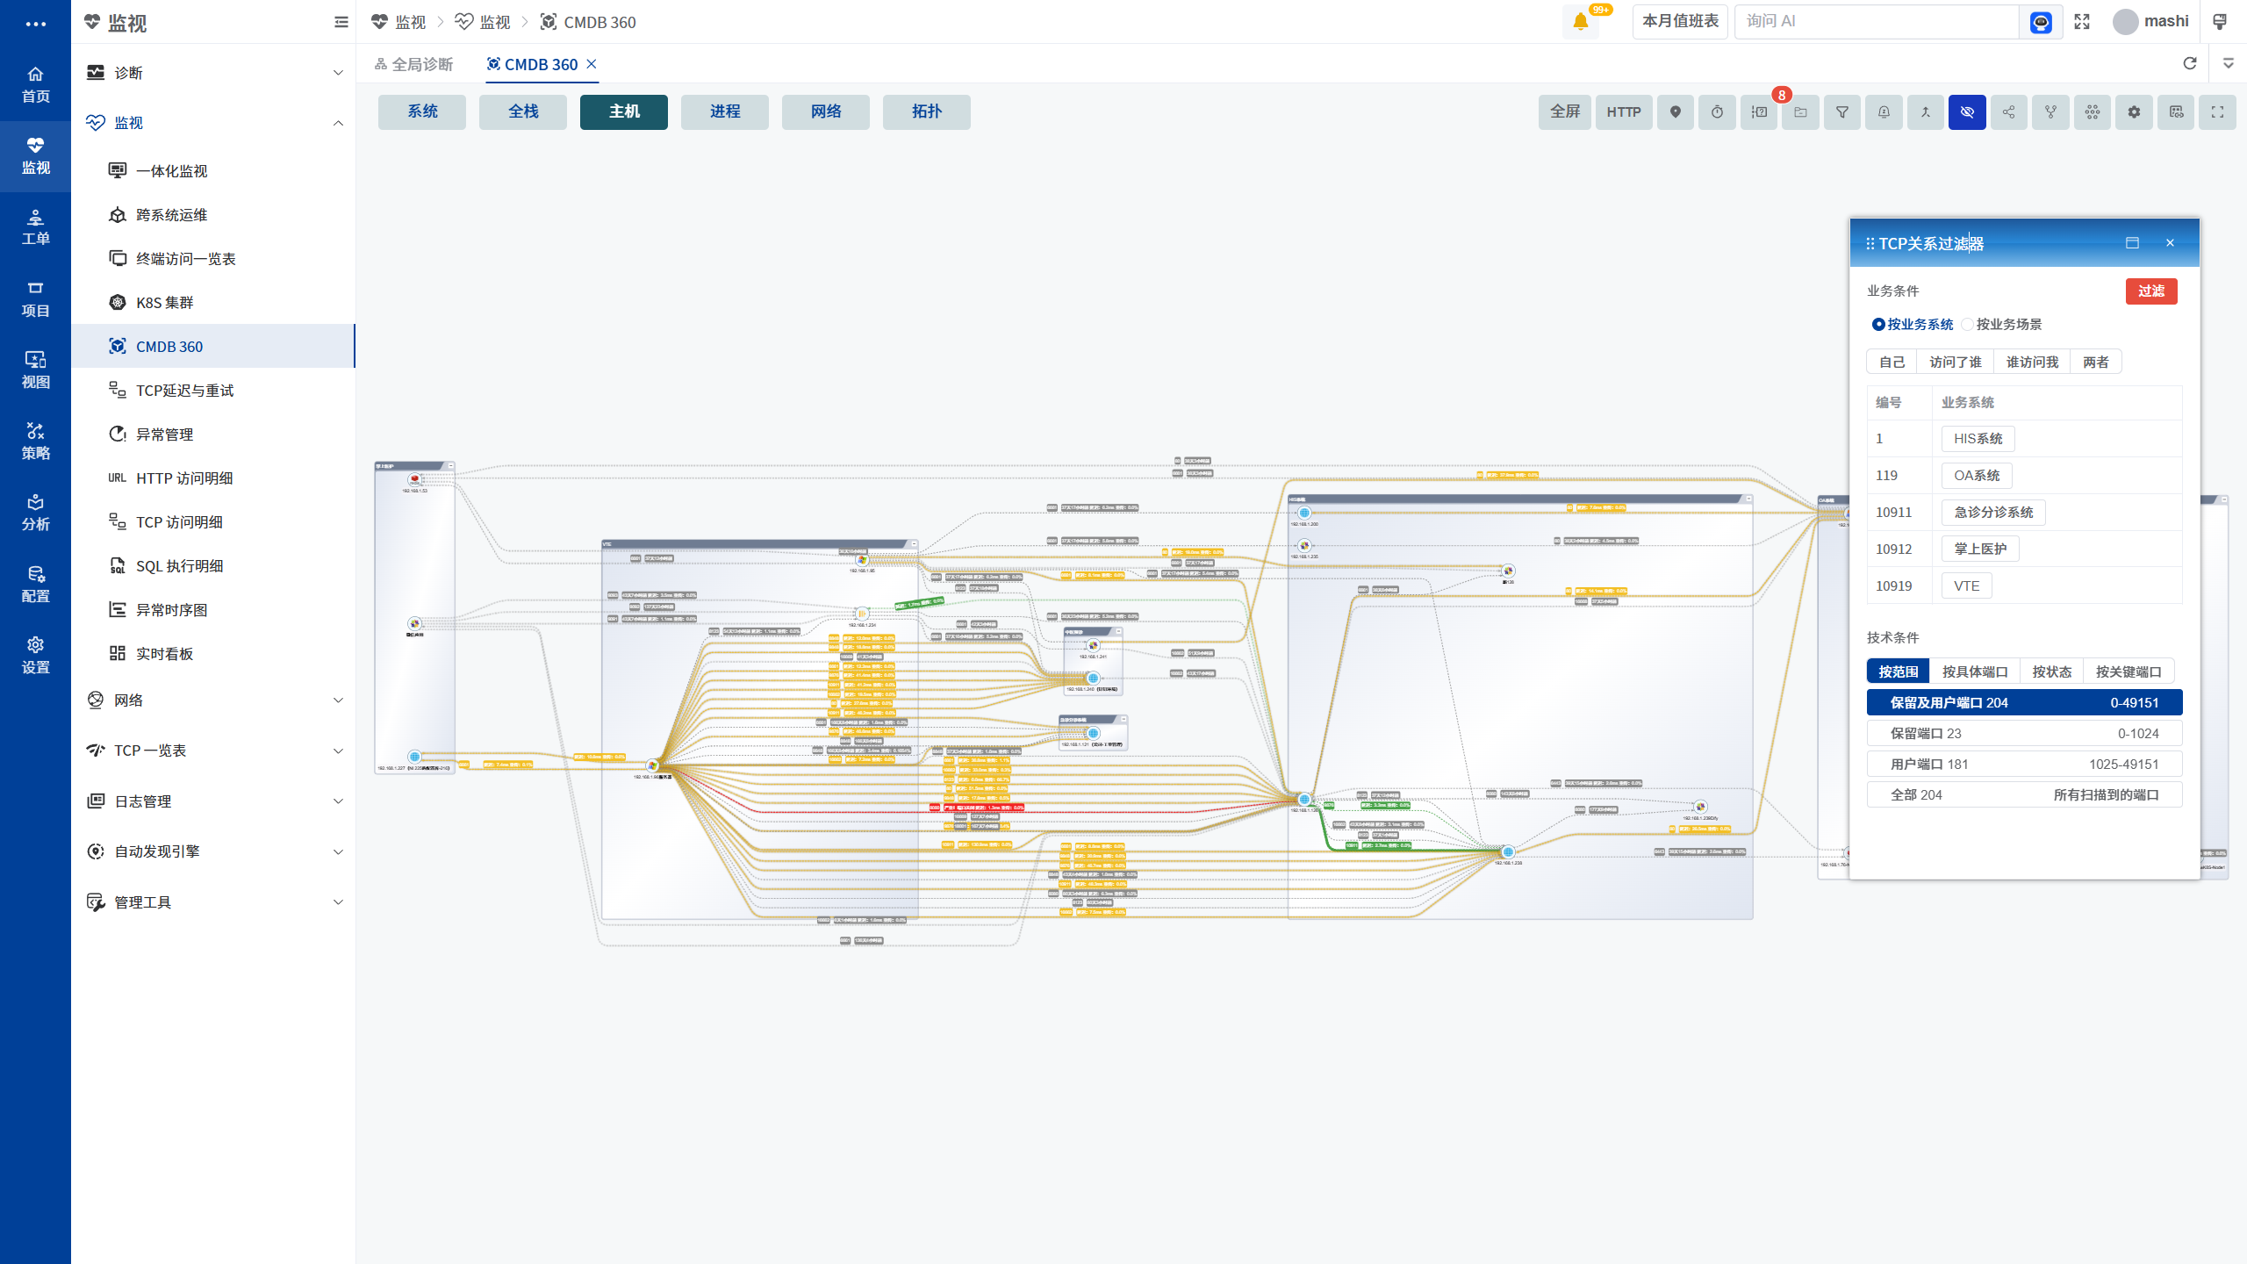Screen dimensions: 2247x1264
Task: Expand the 网络 sidebar section
Action: coord(213,700)
